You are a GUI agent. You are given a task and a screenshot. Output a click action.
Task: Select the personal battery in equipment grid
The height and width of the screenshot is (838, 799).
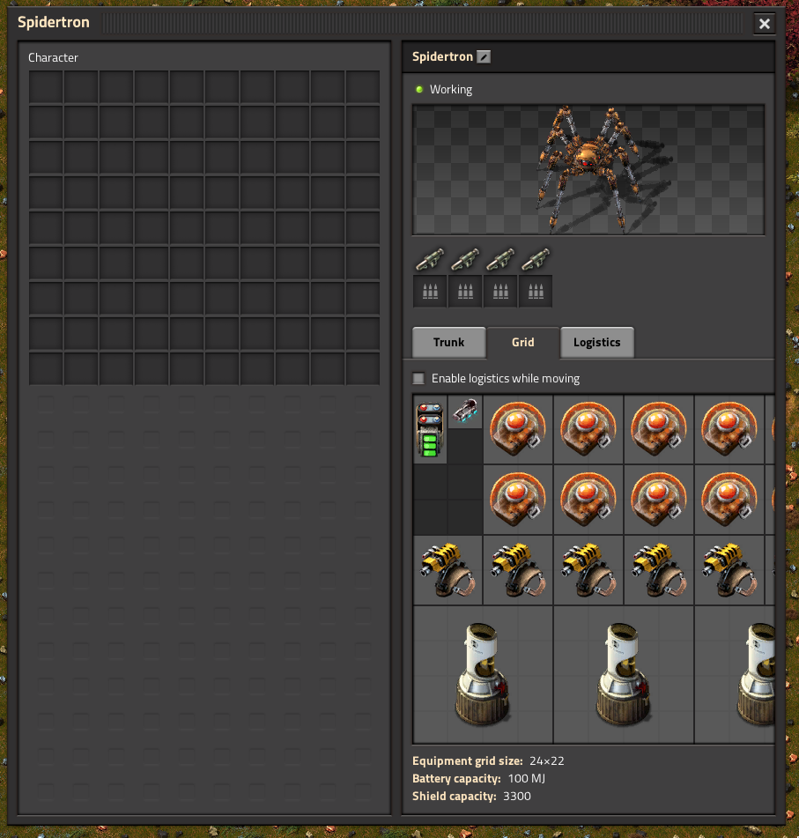pos(430,429)
